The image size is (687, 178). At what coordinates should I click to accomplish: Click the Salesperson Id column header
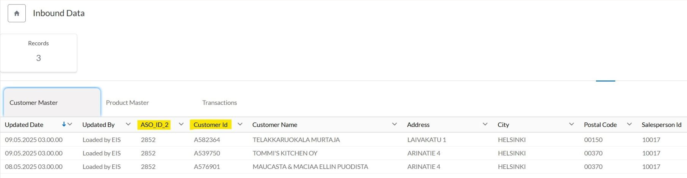[661, 125]
